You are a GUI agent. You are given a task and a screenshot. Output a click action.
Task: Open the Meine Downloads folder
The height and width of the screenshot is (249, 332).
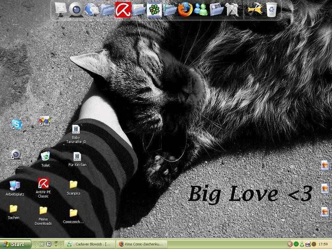[43, 211]
